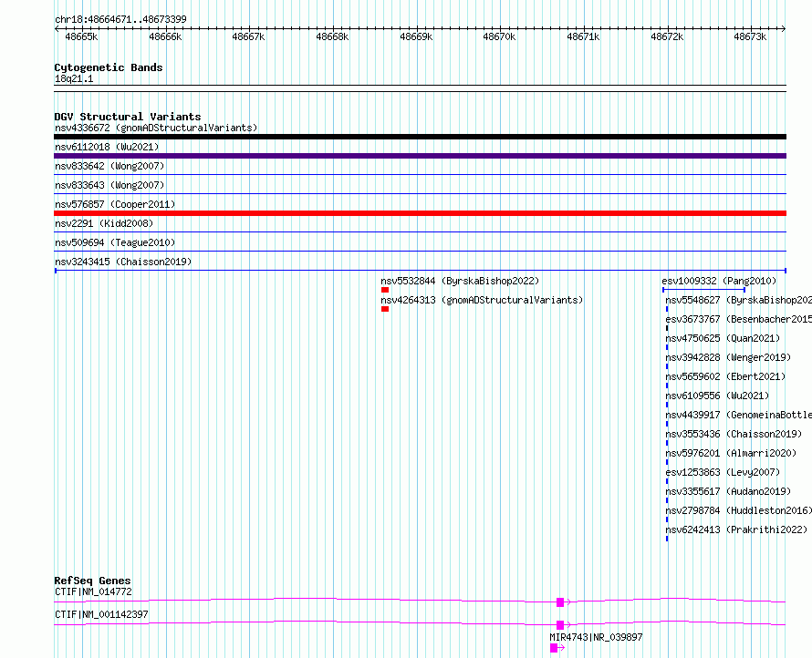The width and height of the screenshot is (812, 658).
Task: Click the chr18:48664671..48673399 region label
Action: pyautogui.click(x=120, y=19)
